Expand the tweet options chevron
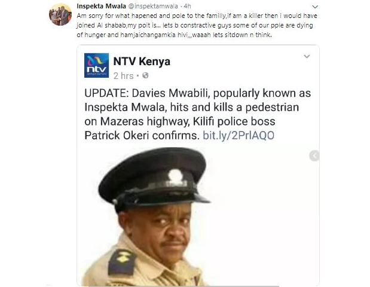370x287 pixels. click(315, 7)
